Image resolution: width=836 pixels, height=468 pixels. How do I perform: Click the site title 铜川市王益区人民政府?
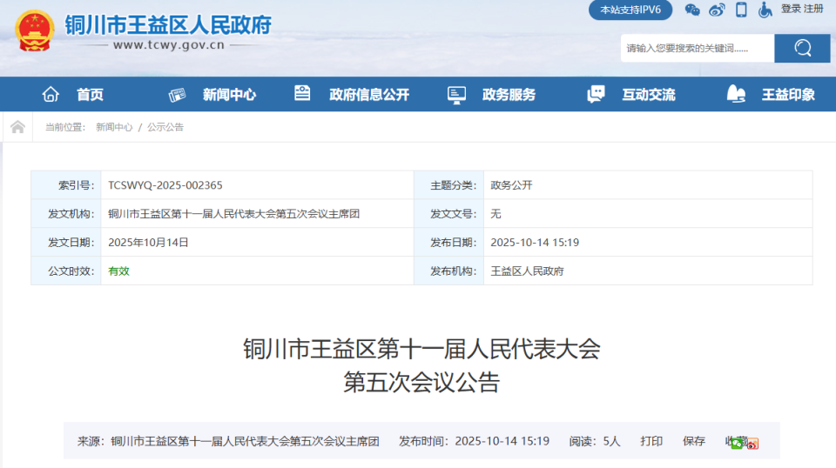tap(168, 25)
